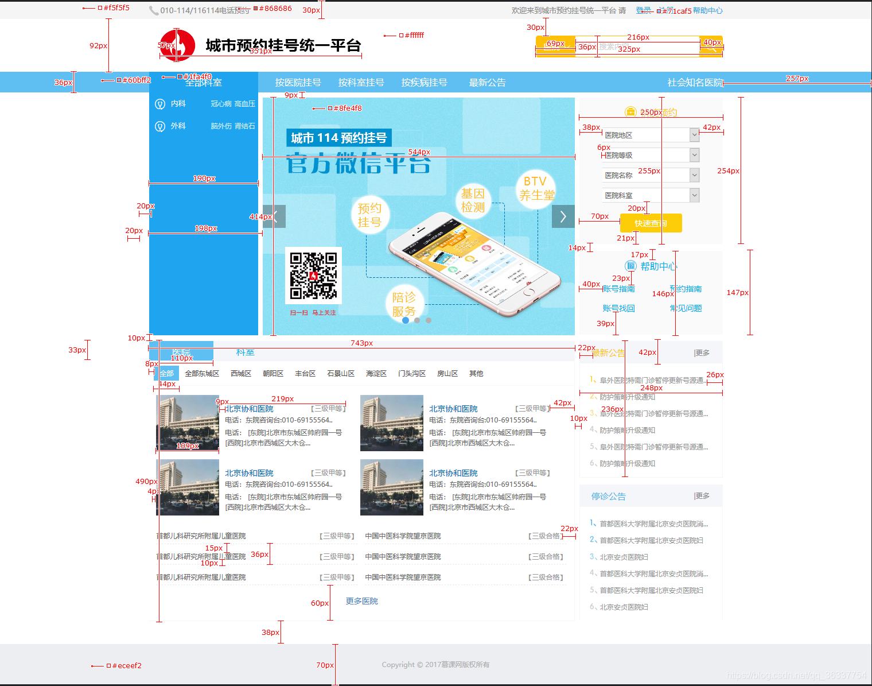The height and width of the screenshot is (686, 872).
Task: Open the 常见问题 help link
Action: [686, 308]
